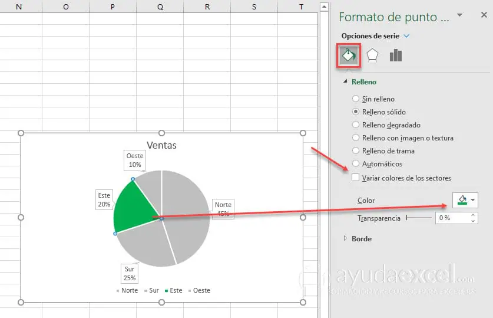Select column O header

pyautogui.click(x=66, y=6)
